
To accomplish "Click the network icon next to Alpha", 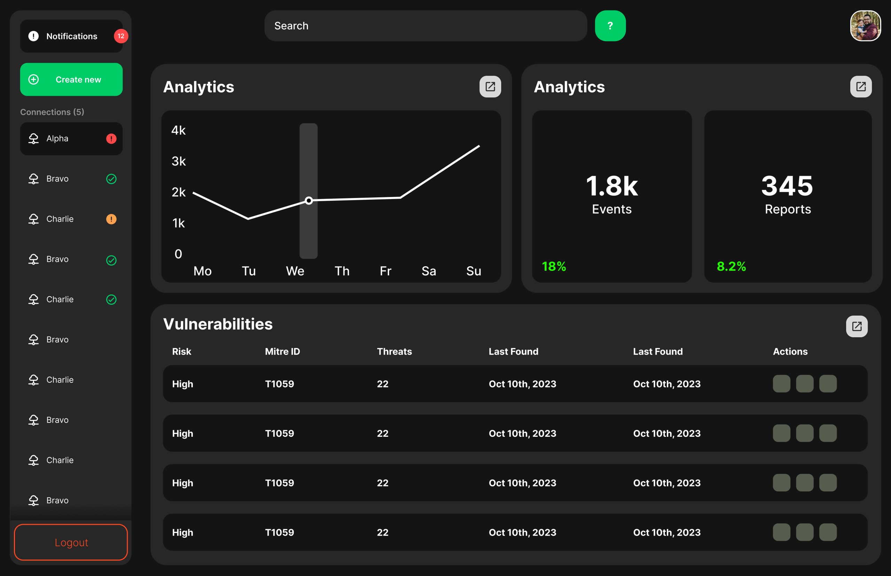I will pyautogui.click(x=34, y=139).
